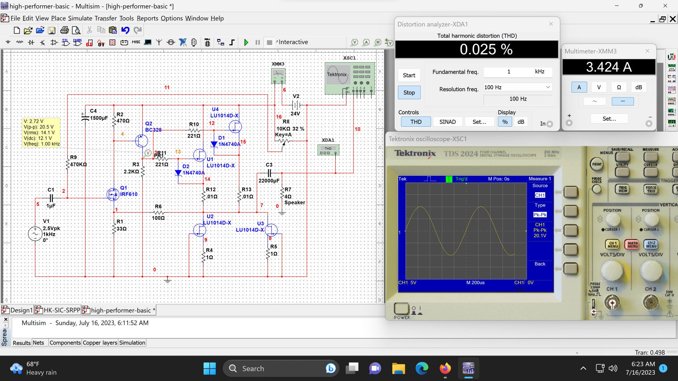This screenshot has width=678, height=381.
Task: Select AC signal mode on multimeter
Action: (x=595, y=101)
